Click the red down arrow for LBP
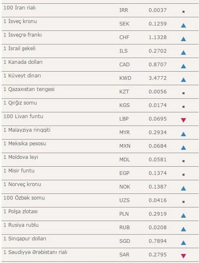The image size is (199, 263). [x=183, y=120]
